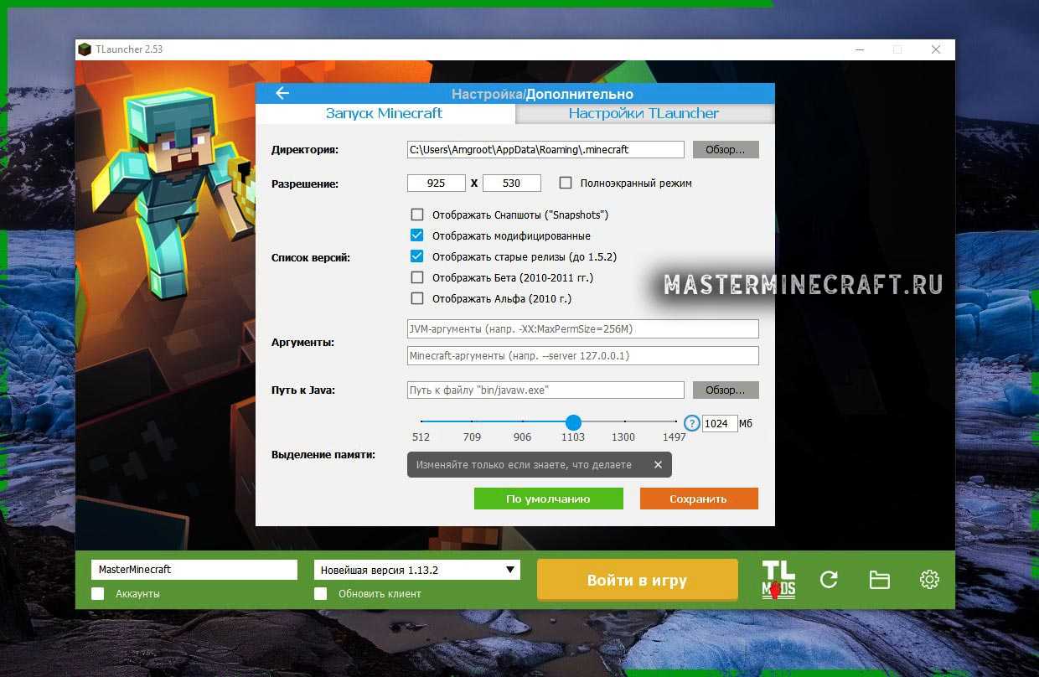Enable displaying Snapshots checkbox

point(417,214)
